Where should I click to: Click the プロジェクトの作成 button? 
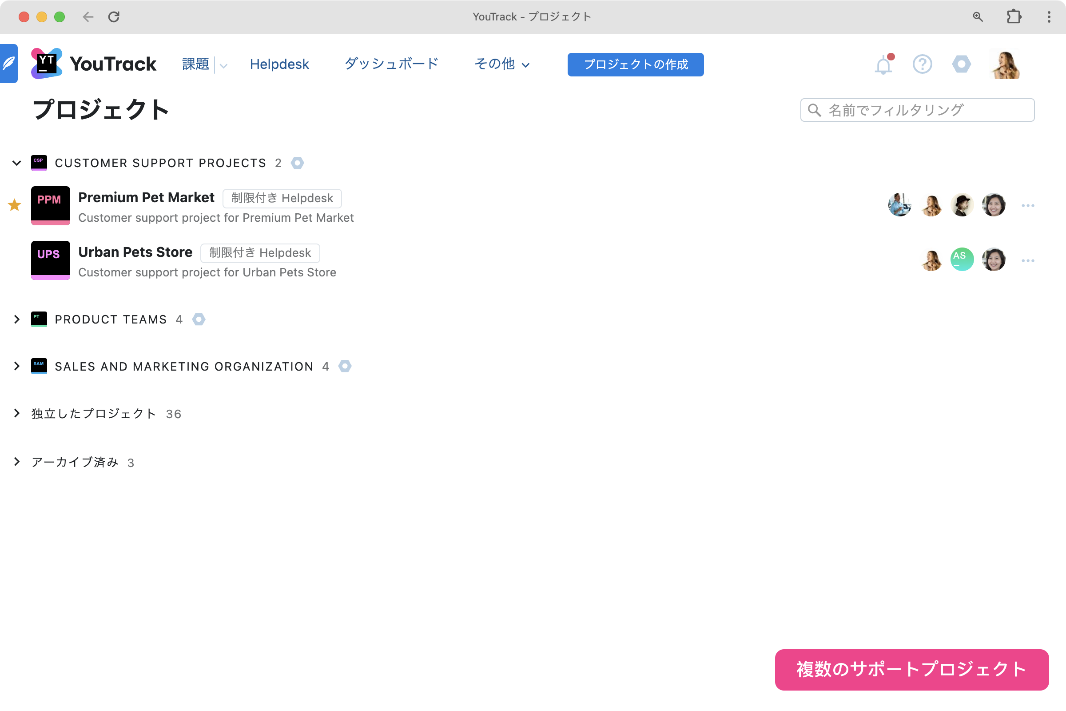(635, 64)
